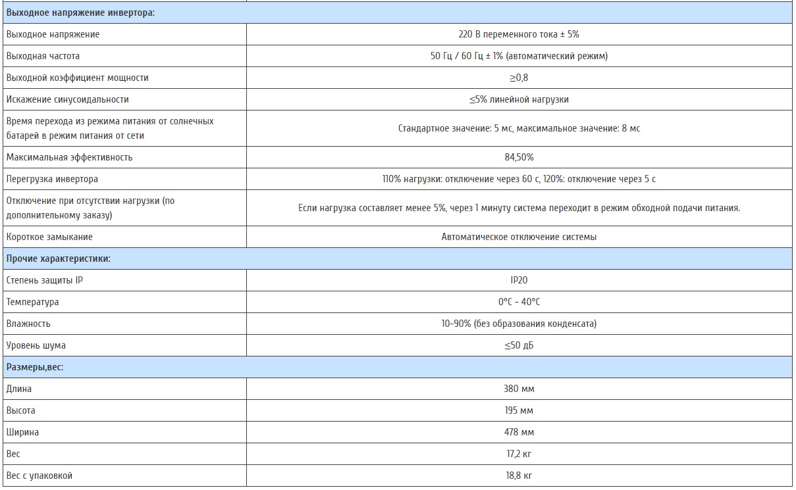
Task: Select the 'IP20' protection rating value
Action: 519,280
